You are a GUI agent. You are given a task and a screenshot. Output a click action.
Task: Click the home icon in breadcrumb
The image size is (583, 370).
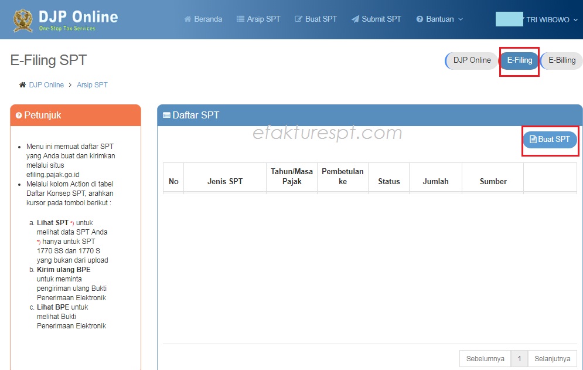tap(23, 85)
